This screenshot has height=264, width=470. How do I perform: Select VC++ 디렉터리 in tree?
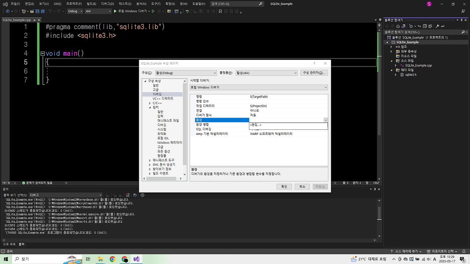(163, 99)
